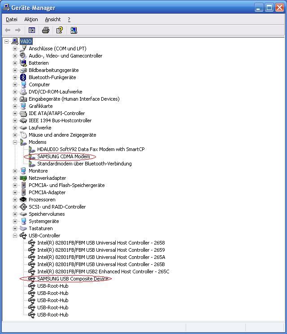Click the USB-Controller category icon
This screenshot has height=334, width=287.
pos(23,236)
